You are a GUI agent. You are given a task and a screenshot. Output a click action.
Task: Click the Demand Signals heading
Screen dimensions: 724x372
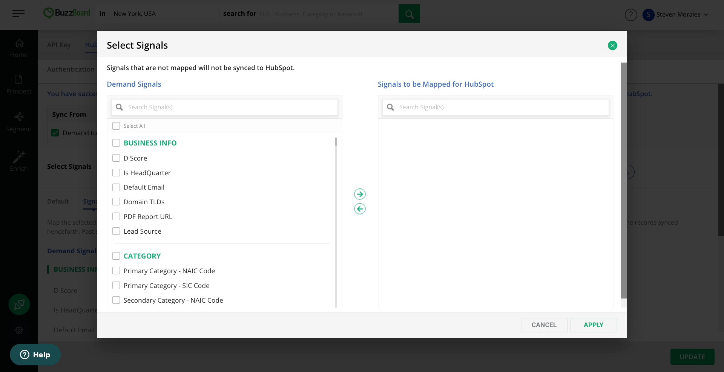134,84
